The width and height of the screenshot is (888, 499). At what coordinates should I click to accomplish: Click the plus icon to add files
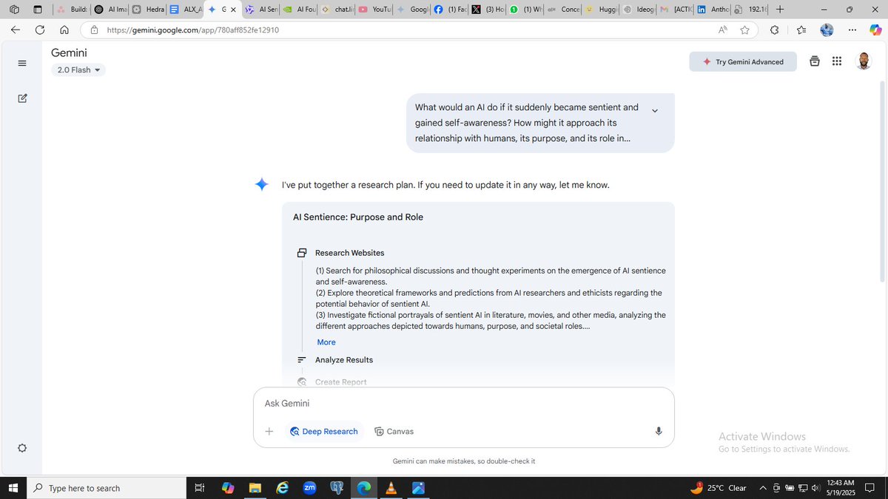269,431
